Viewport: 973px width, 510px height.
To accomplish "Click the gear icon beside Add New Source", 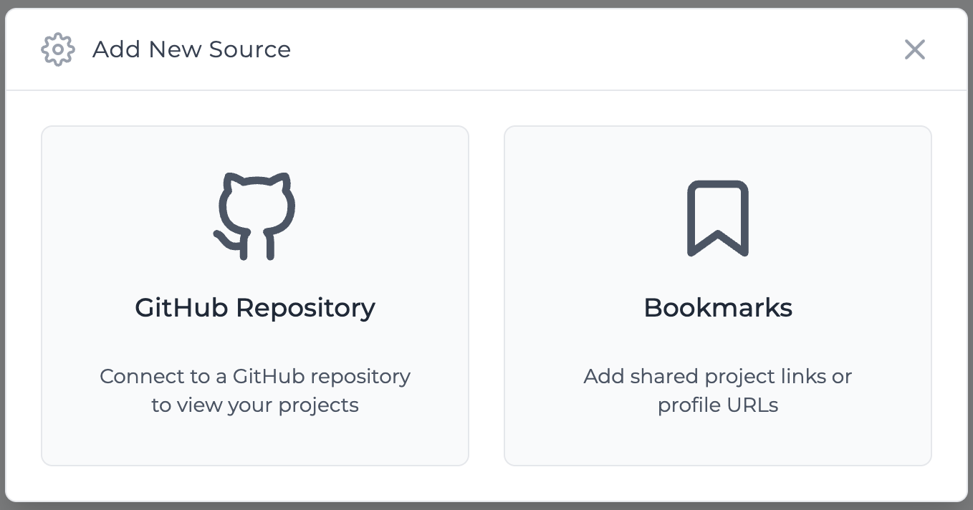I will point(58,49).
